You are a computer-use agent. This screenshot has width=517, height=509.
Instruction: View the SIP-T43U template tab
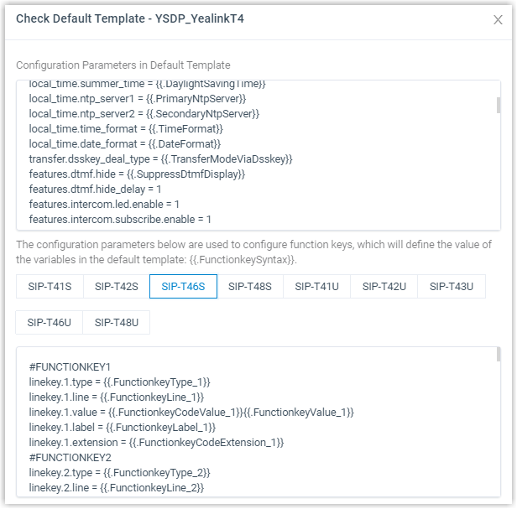coord(452,286)
